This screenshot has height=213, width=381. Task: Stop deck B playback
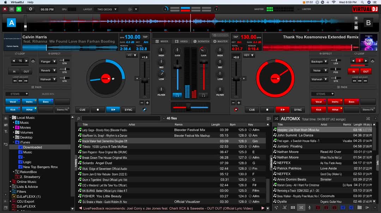[x=267, y=110]
